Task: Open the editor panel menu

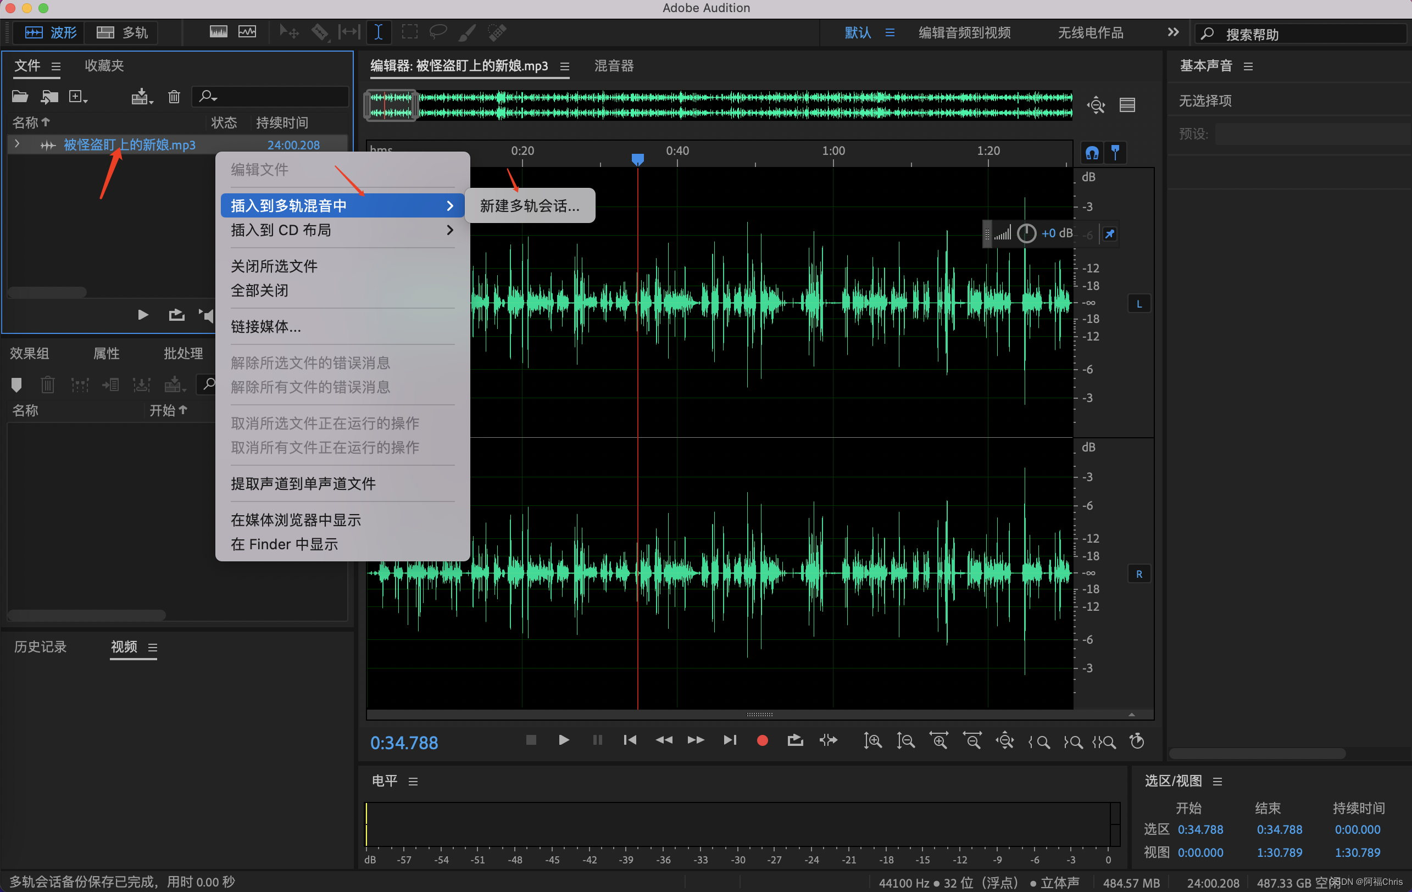Action: tap(565, 66)
